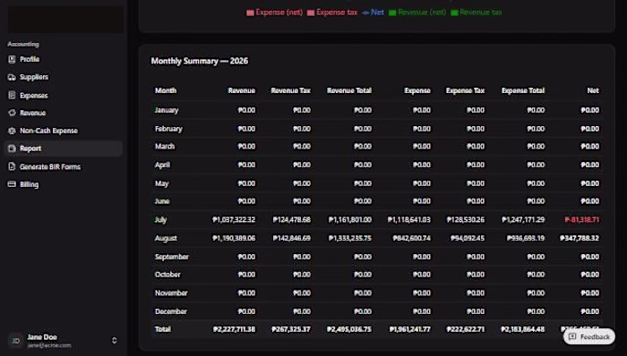Viewport: 627px width, 356px height.
Task: Click July expense total ₱1,247,171.29
Action: click(523, 220)
